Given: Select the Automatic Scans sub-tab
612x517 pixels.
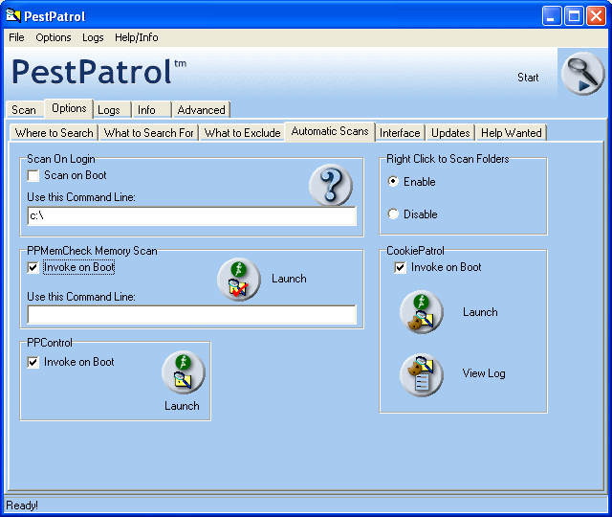Looking at the screenshot, I should coord(330,131).
